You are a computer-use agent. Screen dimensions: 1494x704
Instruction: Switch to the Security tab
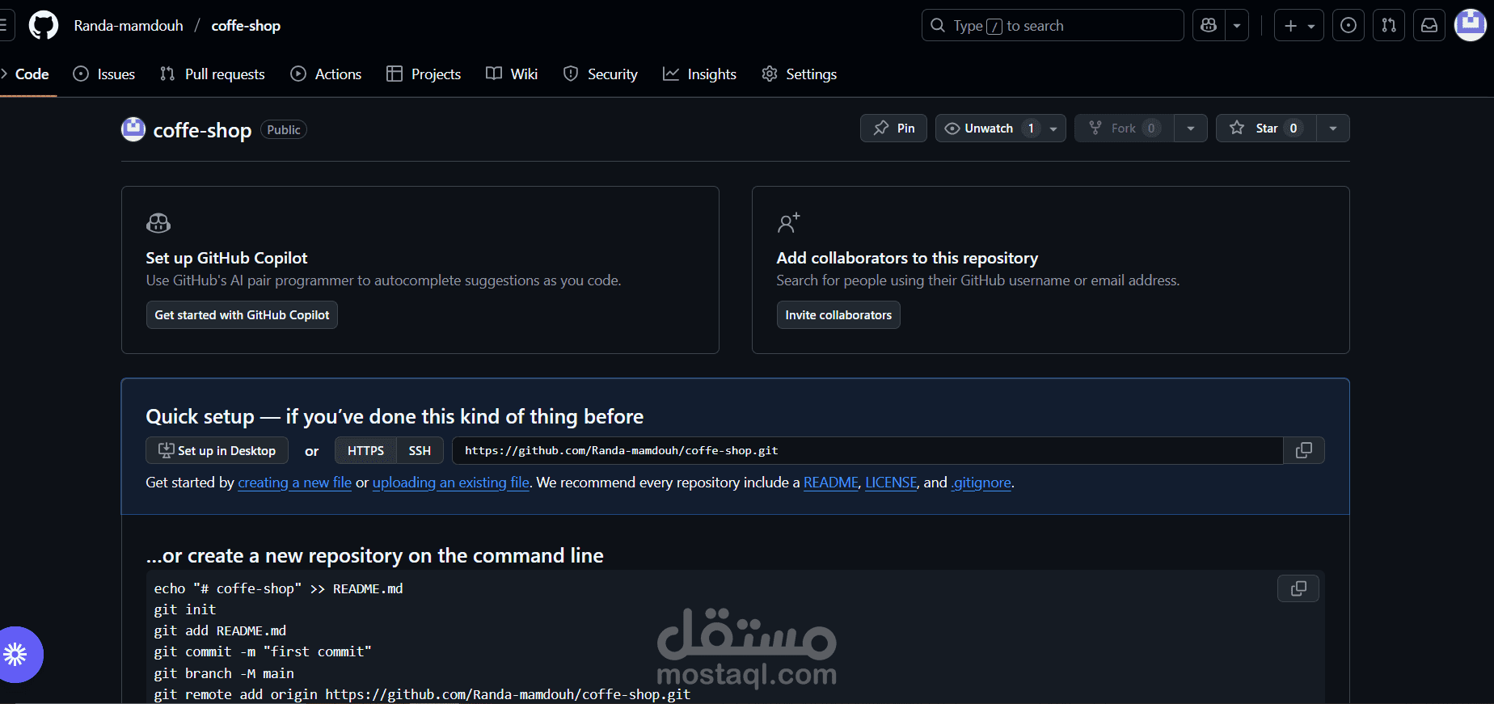pyautogui.click(x=601, y=74)
